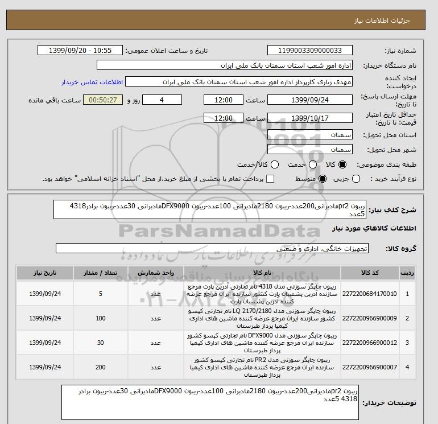Click the تاریخ نیاز column header
438x424 pixels.
point(45,273)
